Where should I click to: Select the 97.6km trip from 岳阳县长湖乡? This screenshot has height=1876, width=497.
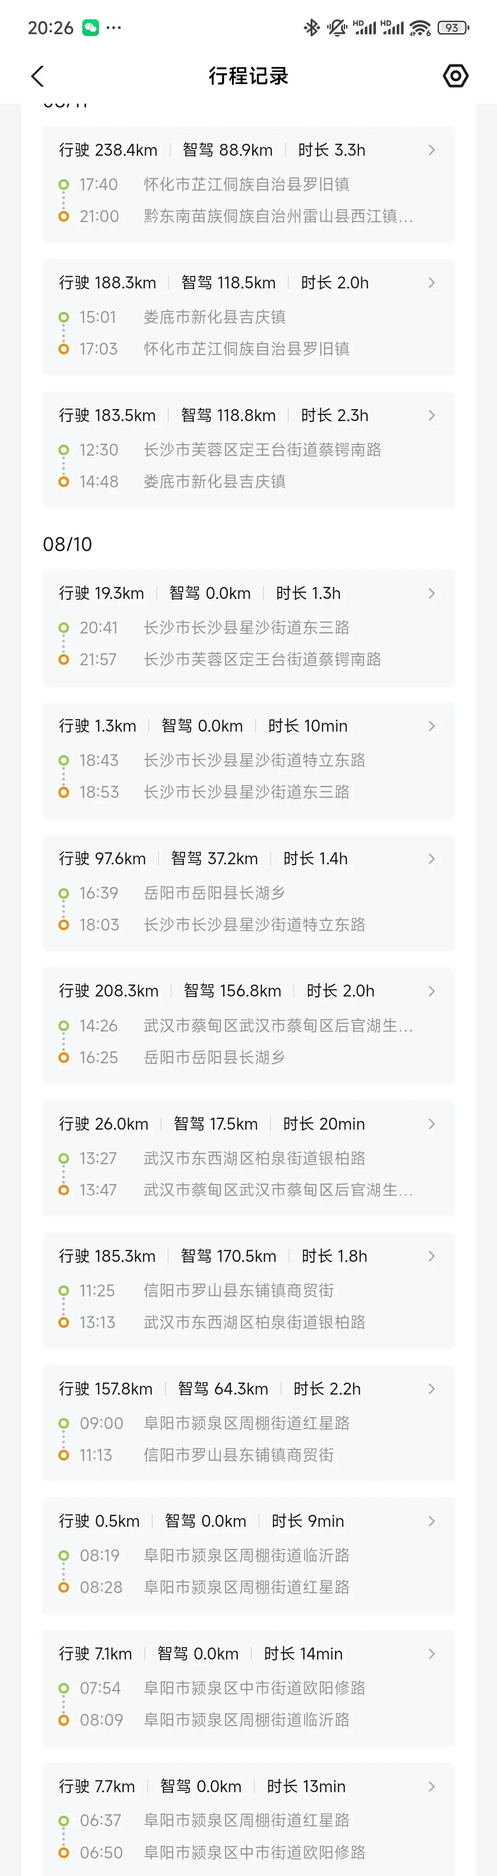point(249,893)
